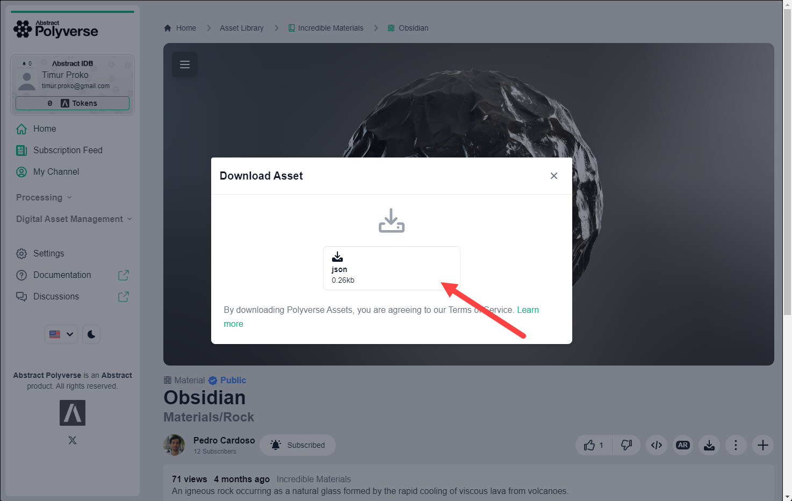Toggle dark mode with the moon icon
The image size is (792, 501).
[91, 334]
